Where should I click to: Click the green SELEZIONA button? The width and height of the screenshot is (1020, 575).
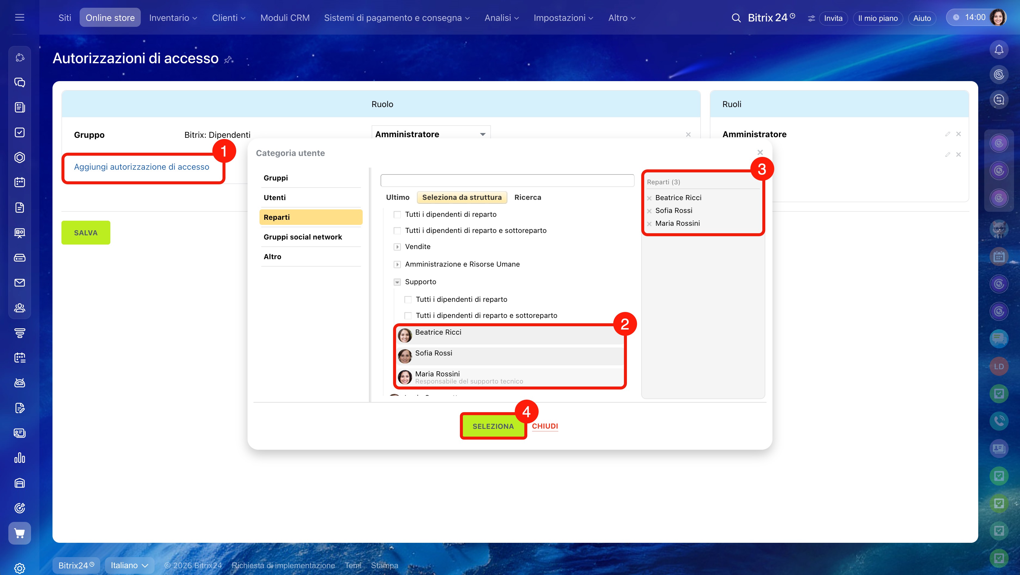tap(493, 426)
